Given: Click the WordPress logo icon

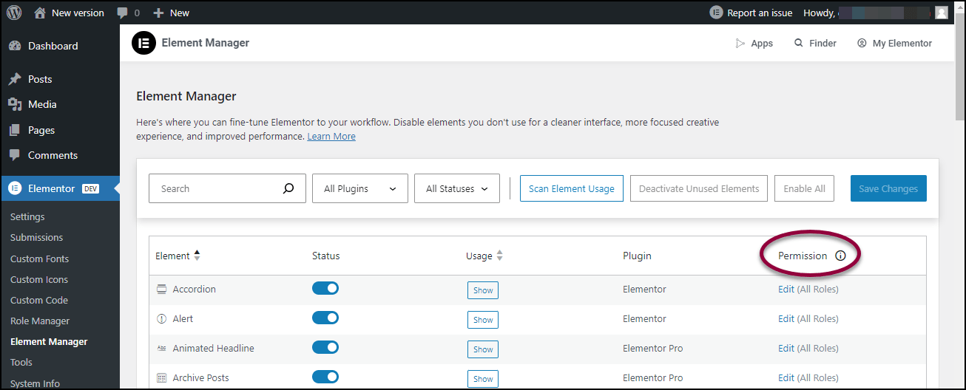Looking at the screenshot, I should point(14,13).
